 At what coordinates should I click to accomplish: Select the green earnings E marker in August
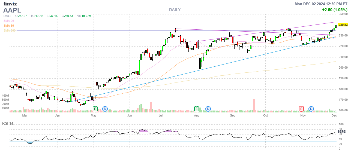point(196,109)
